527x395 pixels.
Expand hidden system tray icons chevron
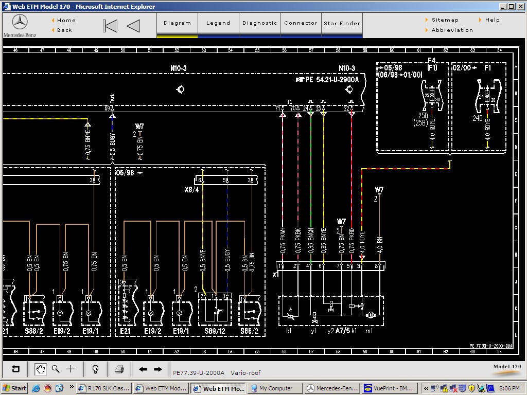tap(426, 388)
